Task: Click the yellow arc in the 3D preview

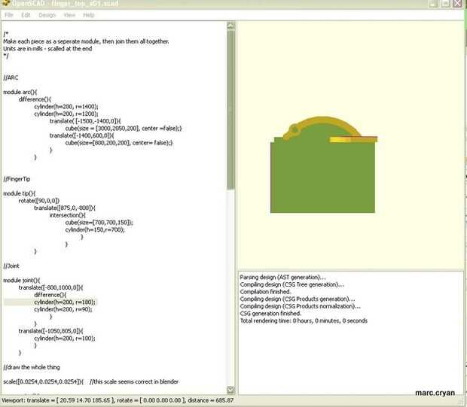Action: click(323, 121)
